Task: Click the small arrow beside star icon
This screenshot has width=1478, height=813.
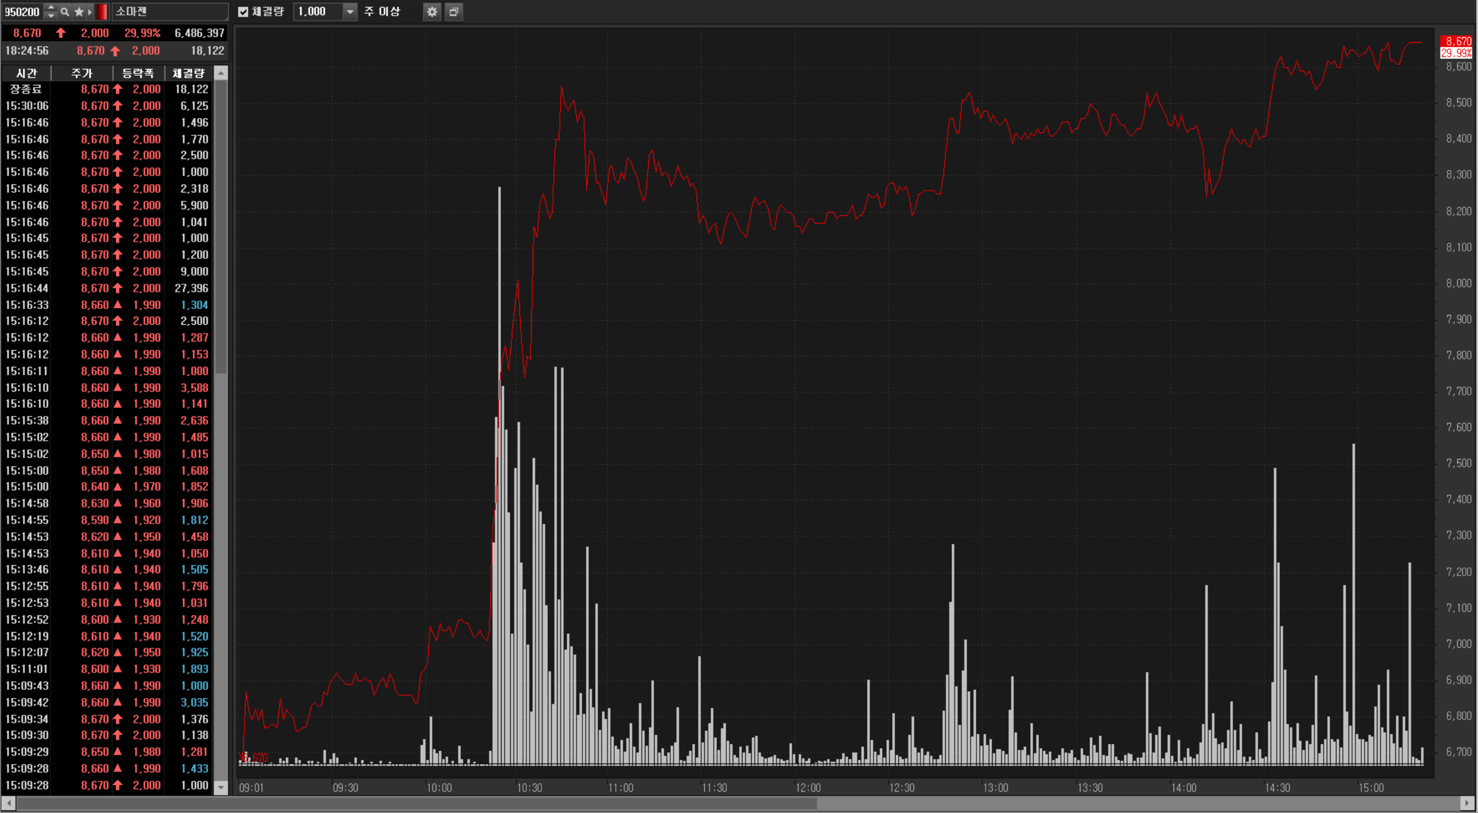Action: point(90,12)
